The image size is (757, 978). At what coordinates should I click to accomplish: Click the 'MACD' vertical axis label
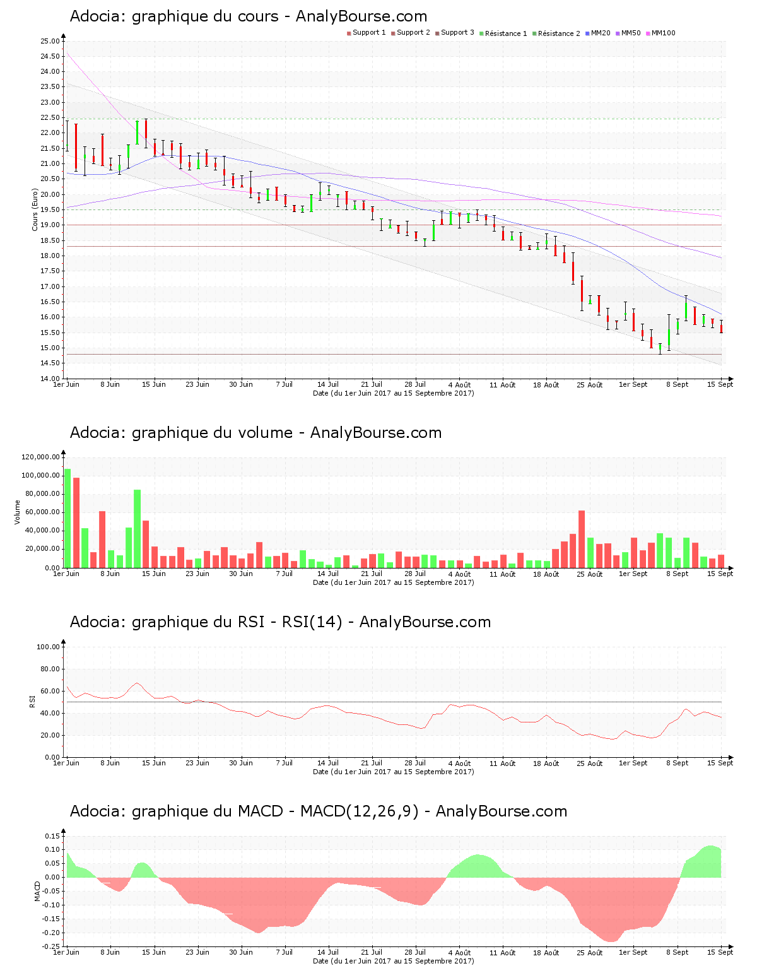37,890
